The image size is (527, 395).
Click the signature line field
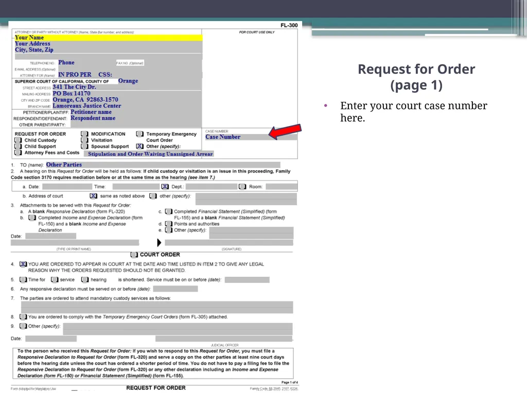229,243
